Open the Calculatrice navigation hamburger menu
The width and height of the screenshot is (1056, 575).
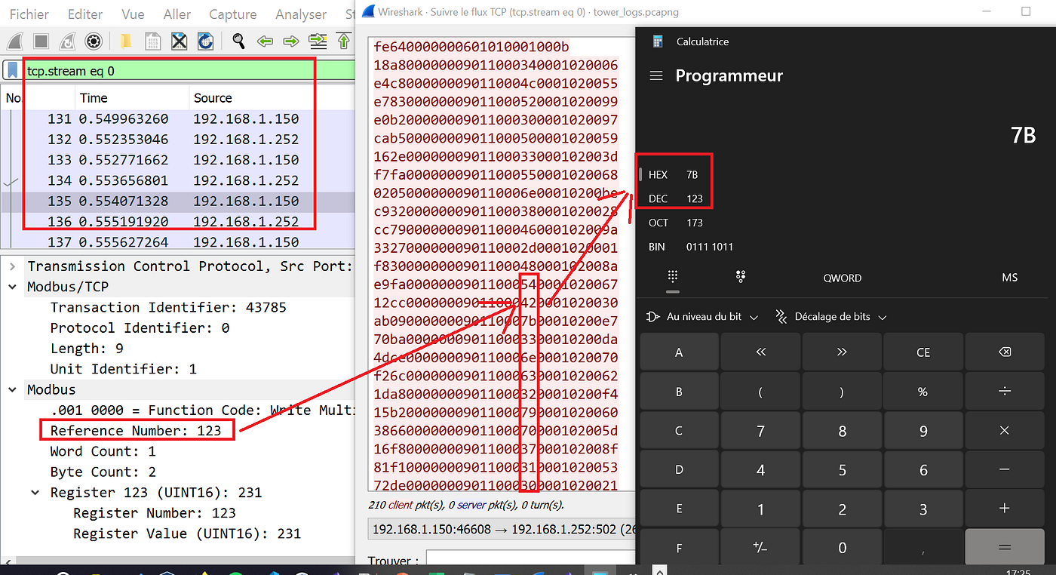[656, 75]
